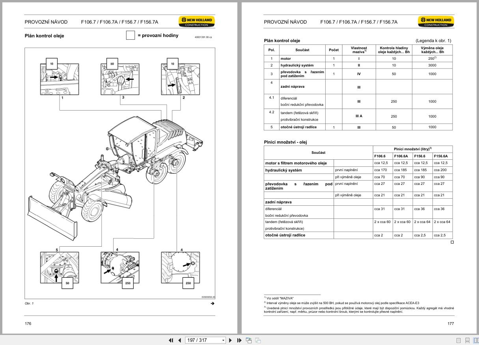
Task: Click the New Holland logo on page 176
Action: (x=197, y=22)
